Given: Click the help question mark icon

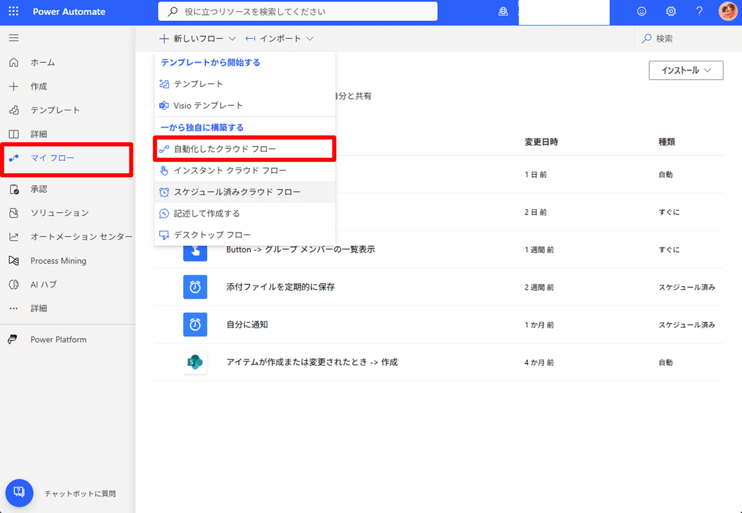Looking at the screenshot, I should point(699,11).
